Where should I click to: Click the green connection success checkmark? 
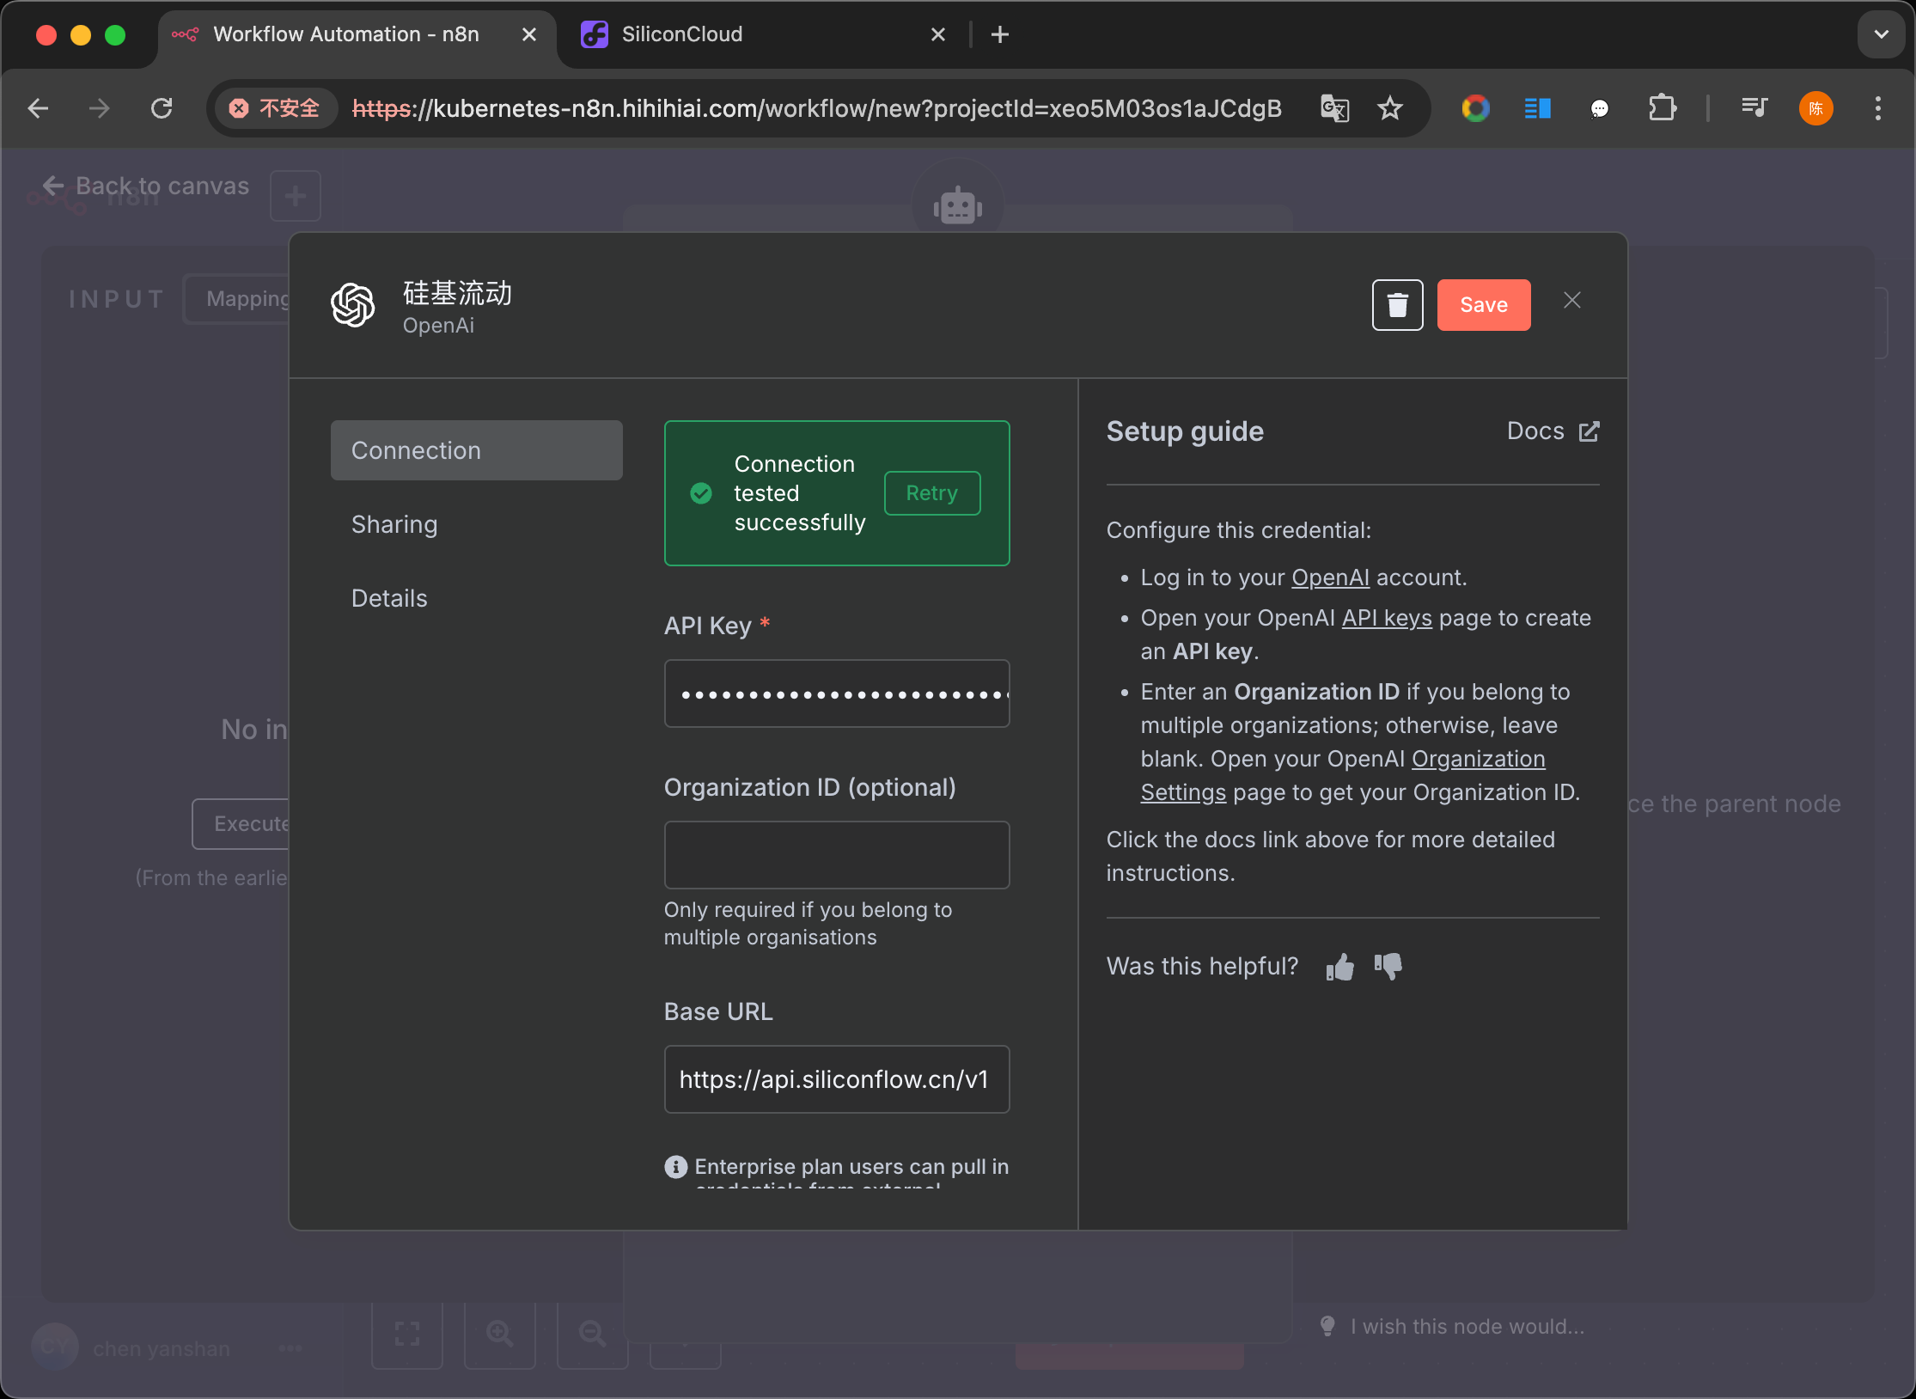tap(701, 493)
